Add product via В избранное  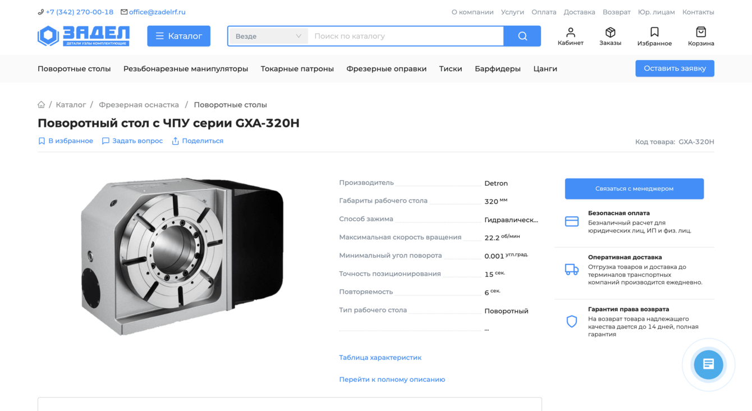click(x=65, y=141)
